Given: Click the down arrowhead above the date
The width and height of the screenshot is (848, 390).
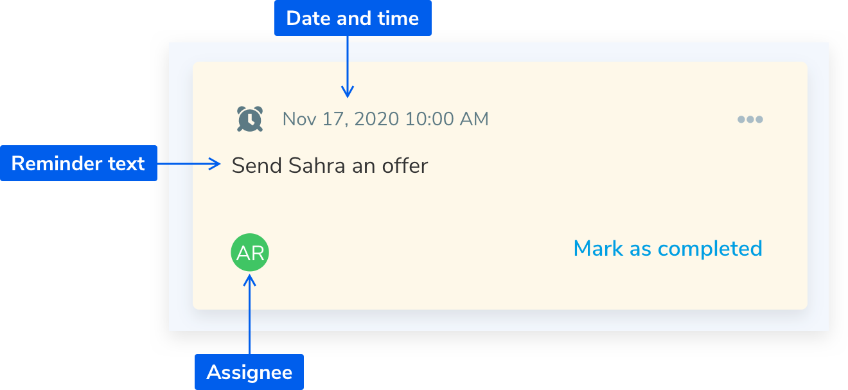Looking at the screenshot, I should click(x=348, y=93).
